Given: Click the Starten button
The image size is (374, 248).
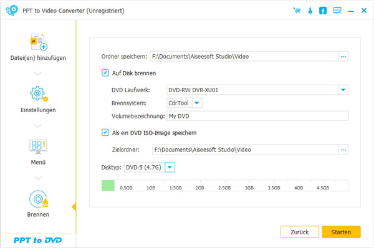Looking at the screenshot, I should [341, 232].
